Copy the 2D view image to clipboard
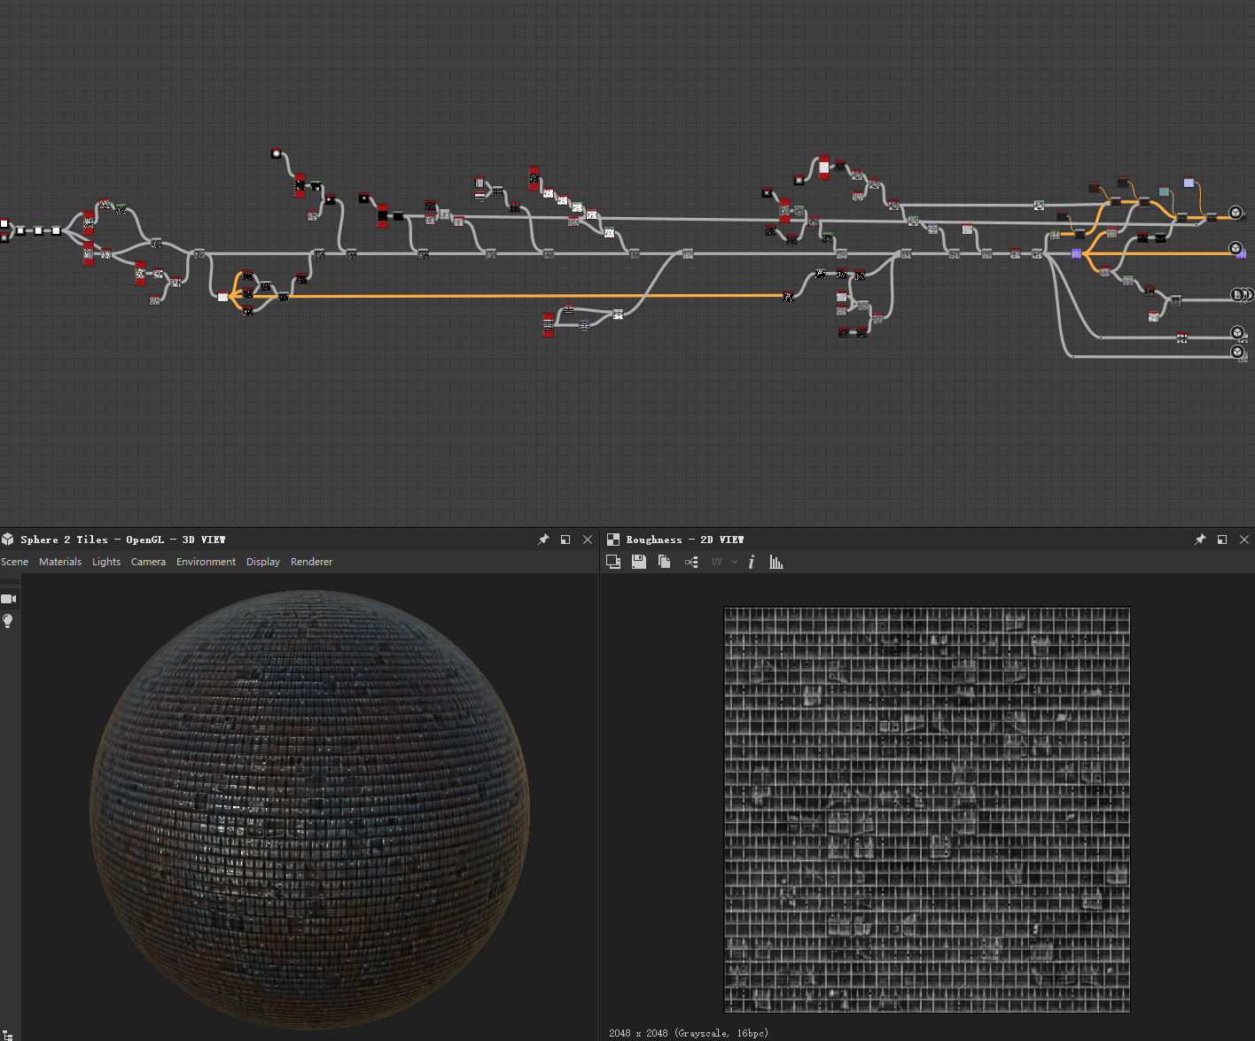The image size is (1255, 1041). (664, 562)
